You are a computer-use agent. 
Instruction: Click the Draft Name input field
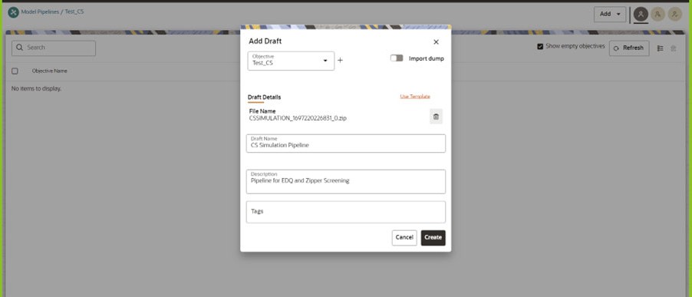(x=345, y=144)
